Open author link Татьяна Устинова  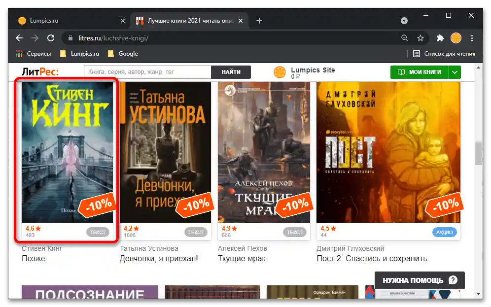click(149, 248)
